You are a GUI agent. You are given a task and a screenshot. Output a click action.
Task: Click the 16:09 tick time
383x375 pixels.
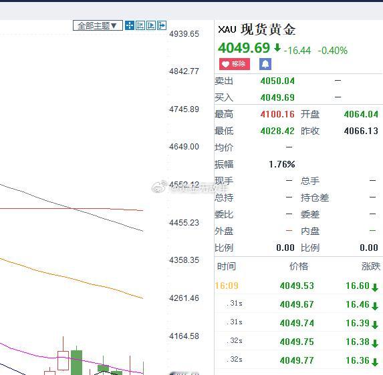227,286
